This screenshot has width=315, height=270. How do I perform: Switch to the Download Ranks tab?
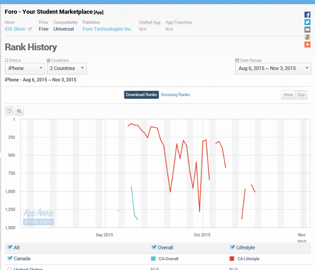[141, 95]
